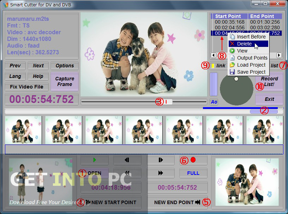Click the start point preview image
The height and width of the screenshot is (214, 288).
point(41,182)
